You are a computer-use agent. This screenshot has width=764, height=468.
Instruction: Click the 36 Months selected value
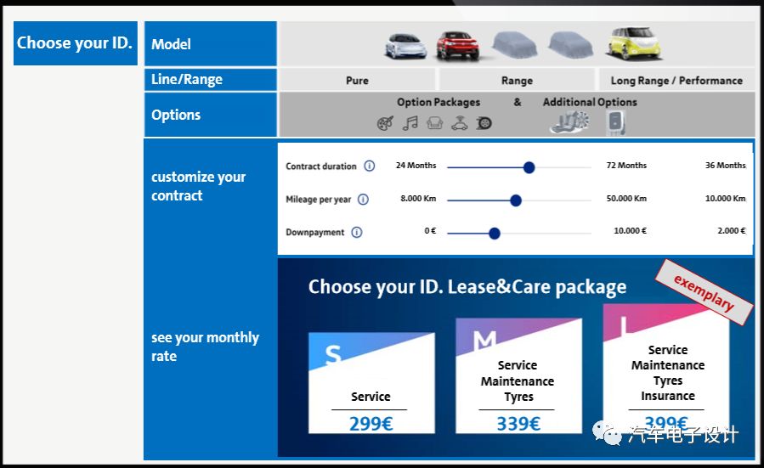(726, 166)
